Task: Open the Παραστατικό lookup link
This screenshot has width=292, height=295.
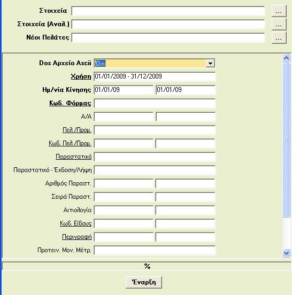Action: click(73, 157)
